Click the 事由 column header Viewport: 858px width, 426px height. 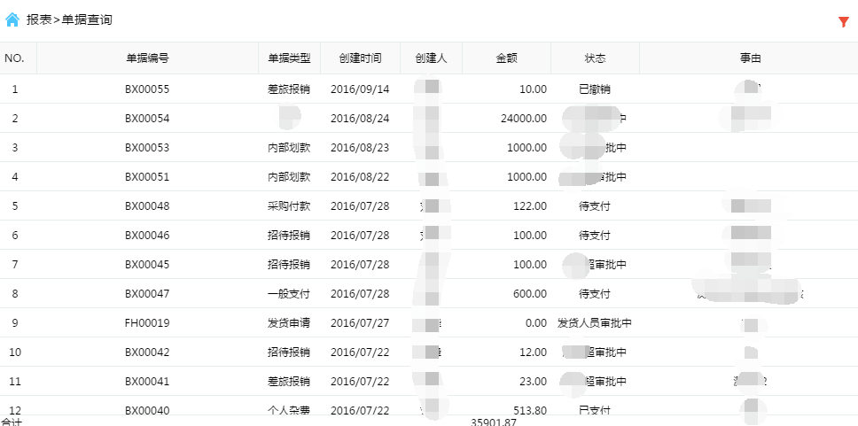click(x=750, y=58)
